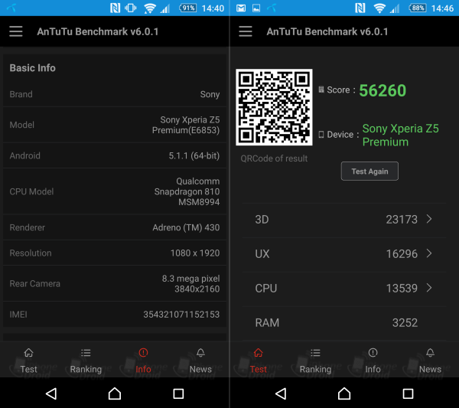Tap the RAM score 3252
Image resolution: width=459 pixels, height=408 pixels.
[405, 323]
